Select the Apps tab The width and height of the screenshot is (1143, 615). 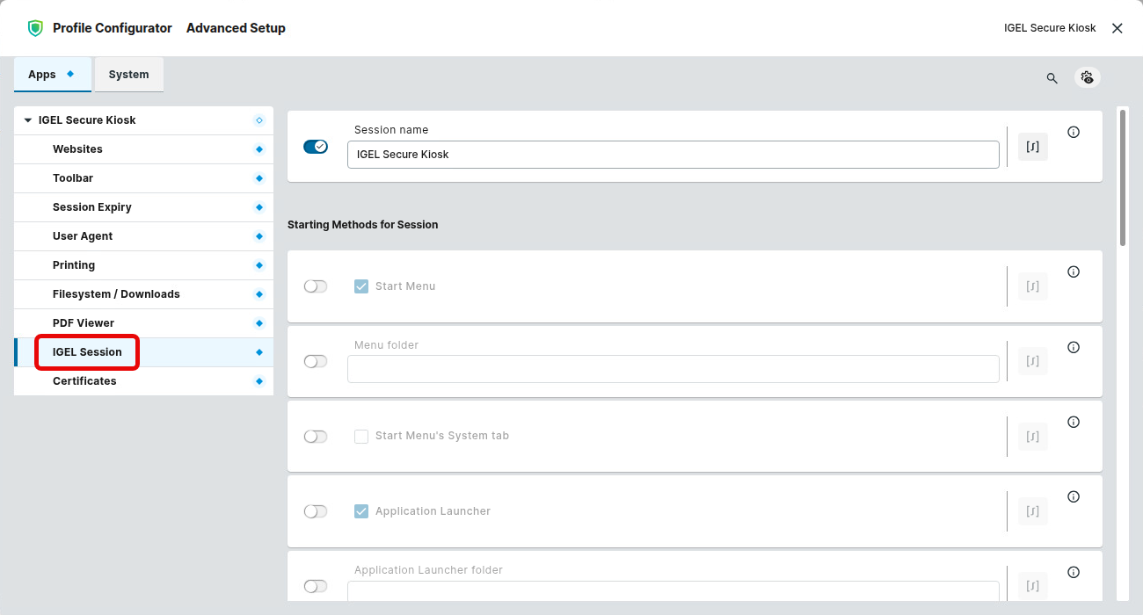(x=42, y=75)
